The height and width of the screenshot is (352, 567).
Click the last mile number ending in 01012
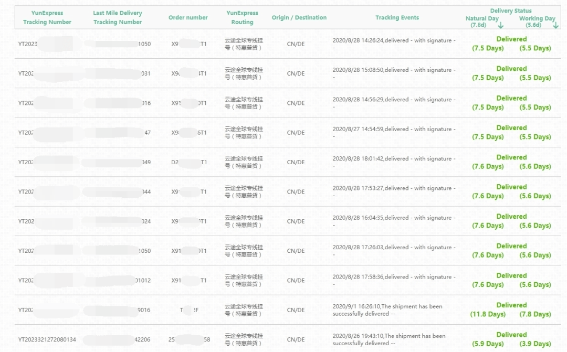tap(143, 281)
